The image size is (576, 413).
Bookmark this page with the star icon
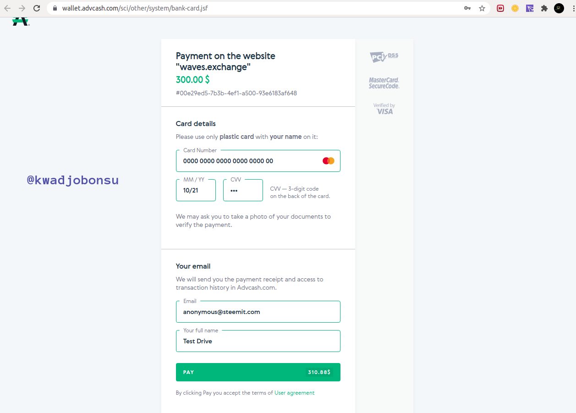(482, 8)
